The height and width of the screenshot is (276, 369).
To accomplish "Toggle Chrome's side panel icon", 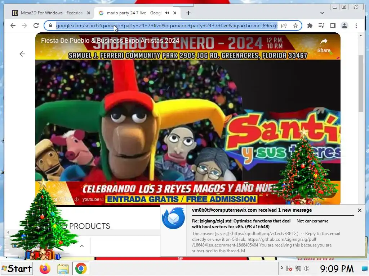I will [333, 26].
